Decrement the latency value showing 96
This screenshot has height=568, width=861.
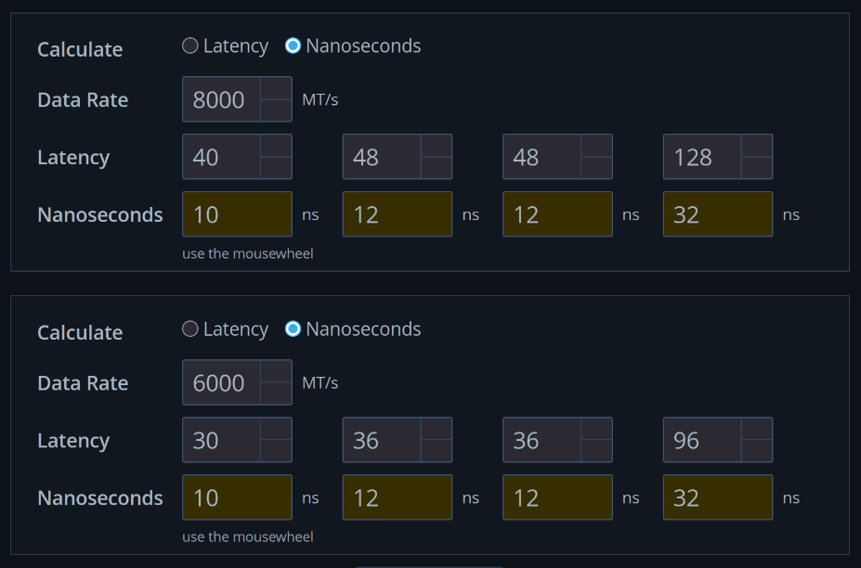(756, 451)
